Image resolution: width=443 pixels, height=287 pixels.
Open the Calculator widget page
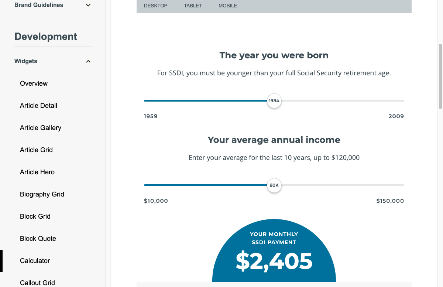(35, 261)
